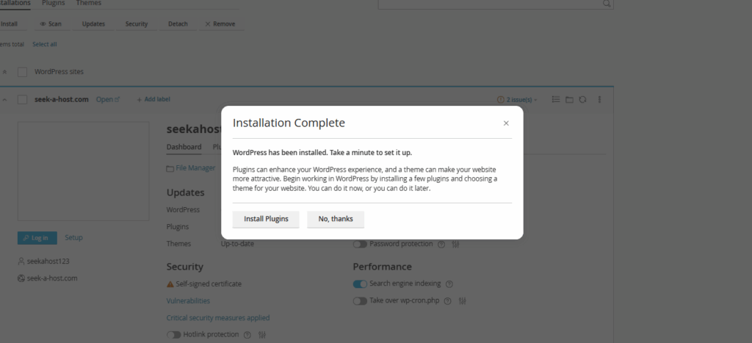The image size is (752, 343).
Task: Expand the 2 issue(s) dropdown
Action: pyautogui.click(x=517, y=99)
